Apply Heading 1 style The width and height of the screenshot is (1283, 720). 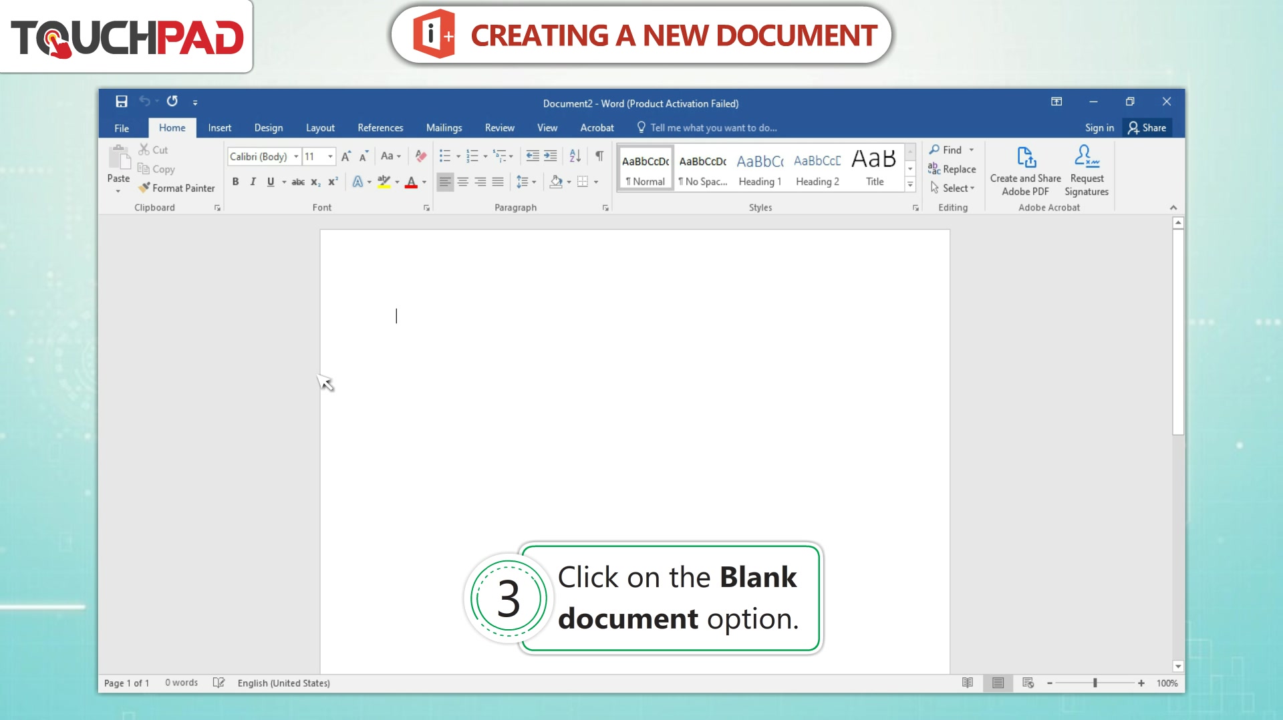point(760,169)
